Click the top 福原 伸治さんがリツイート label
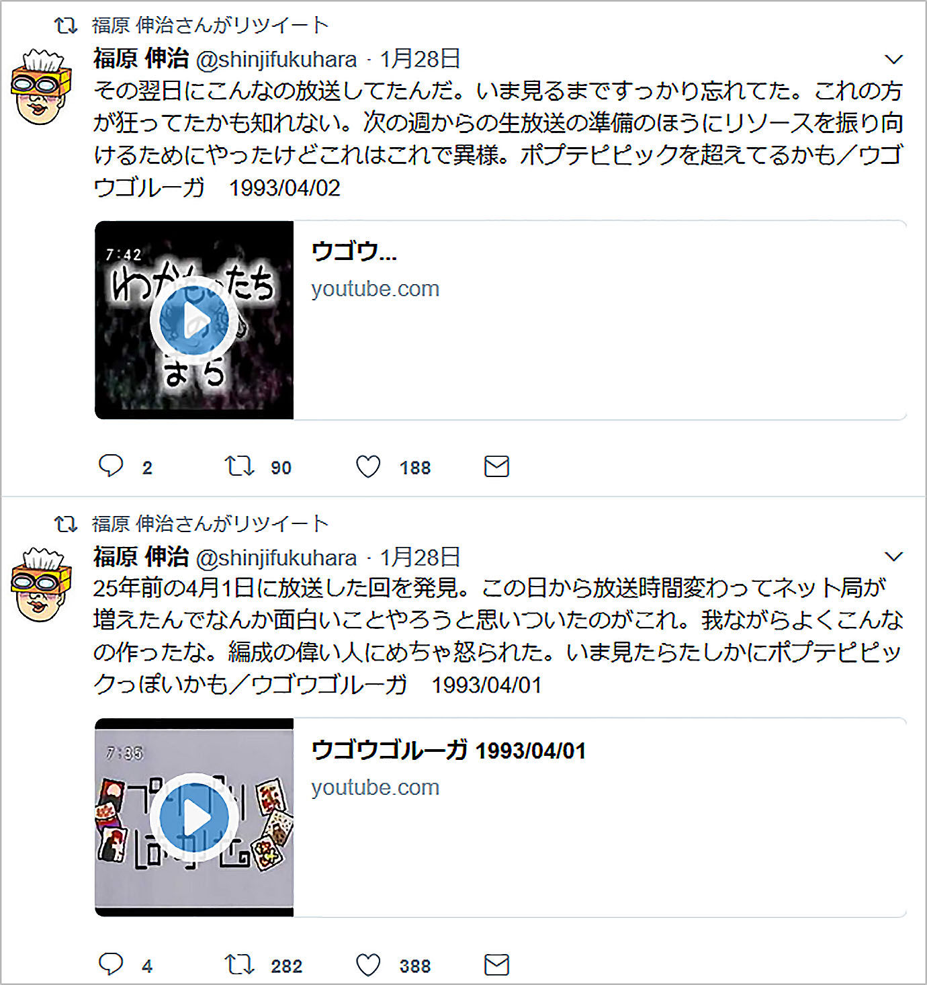This screenshot has width=927, height=985. tap(210, 26)
